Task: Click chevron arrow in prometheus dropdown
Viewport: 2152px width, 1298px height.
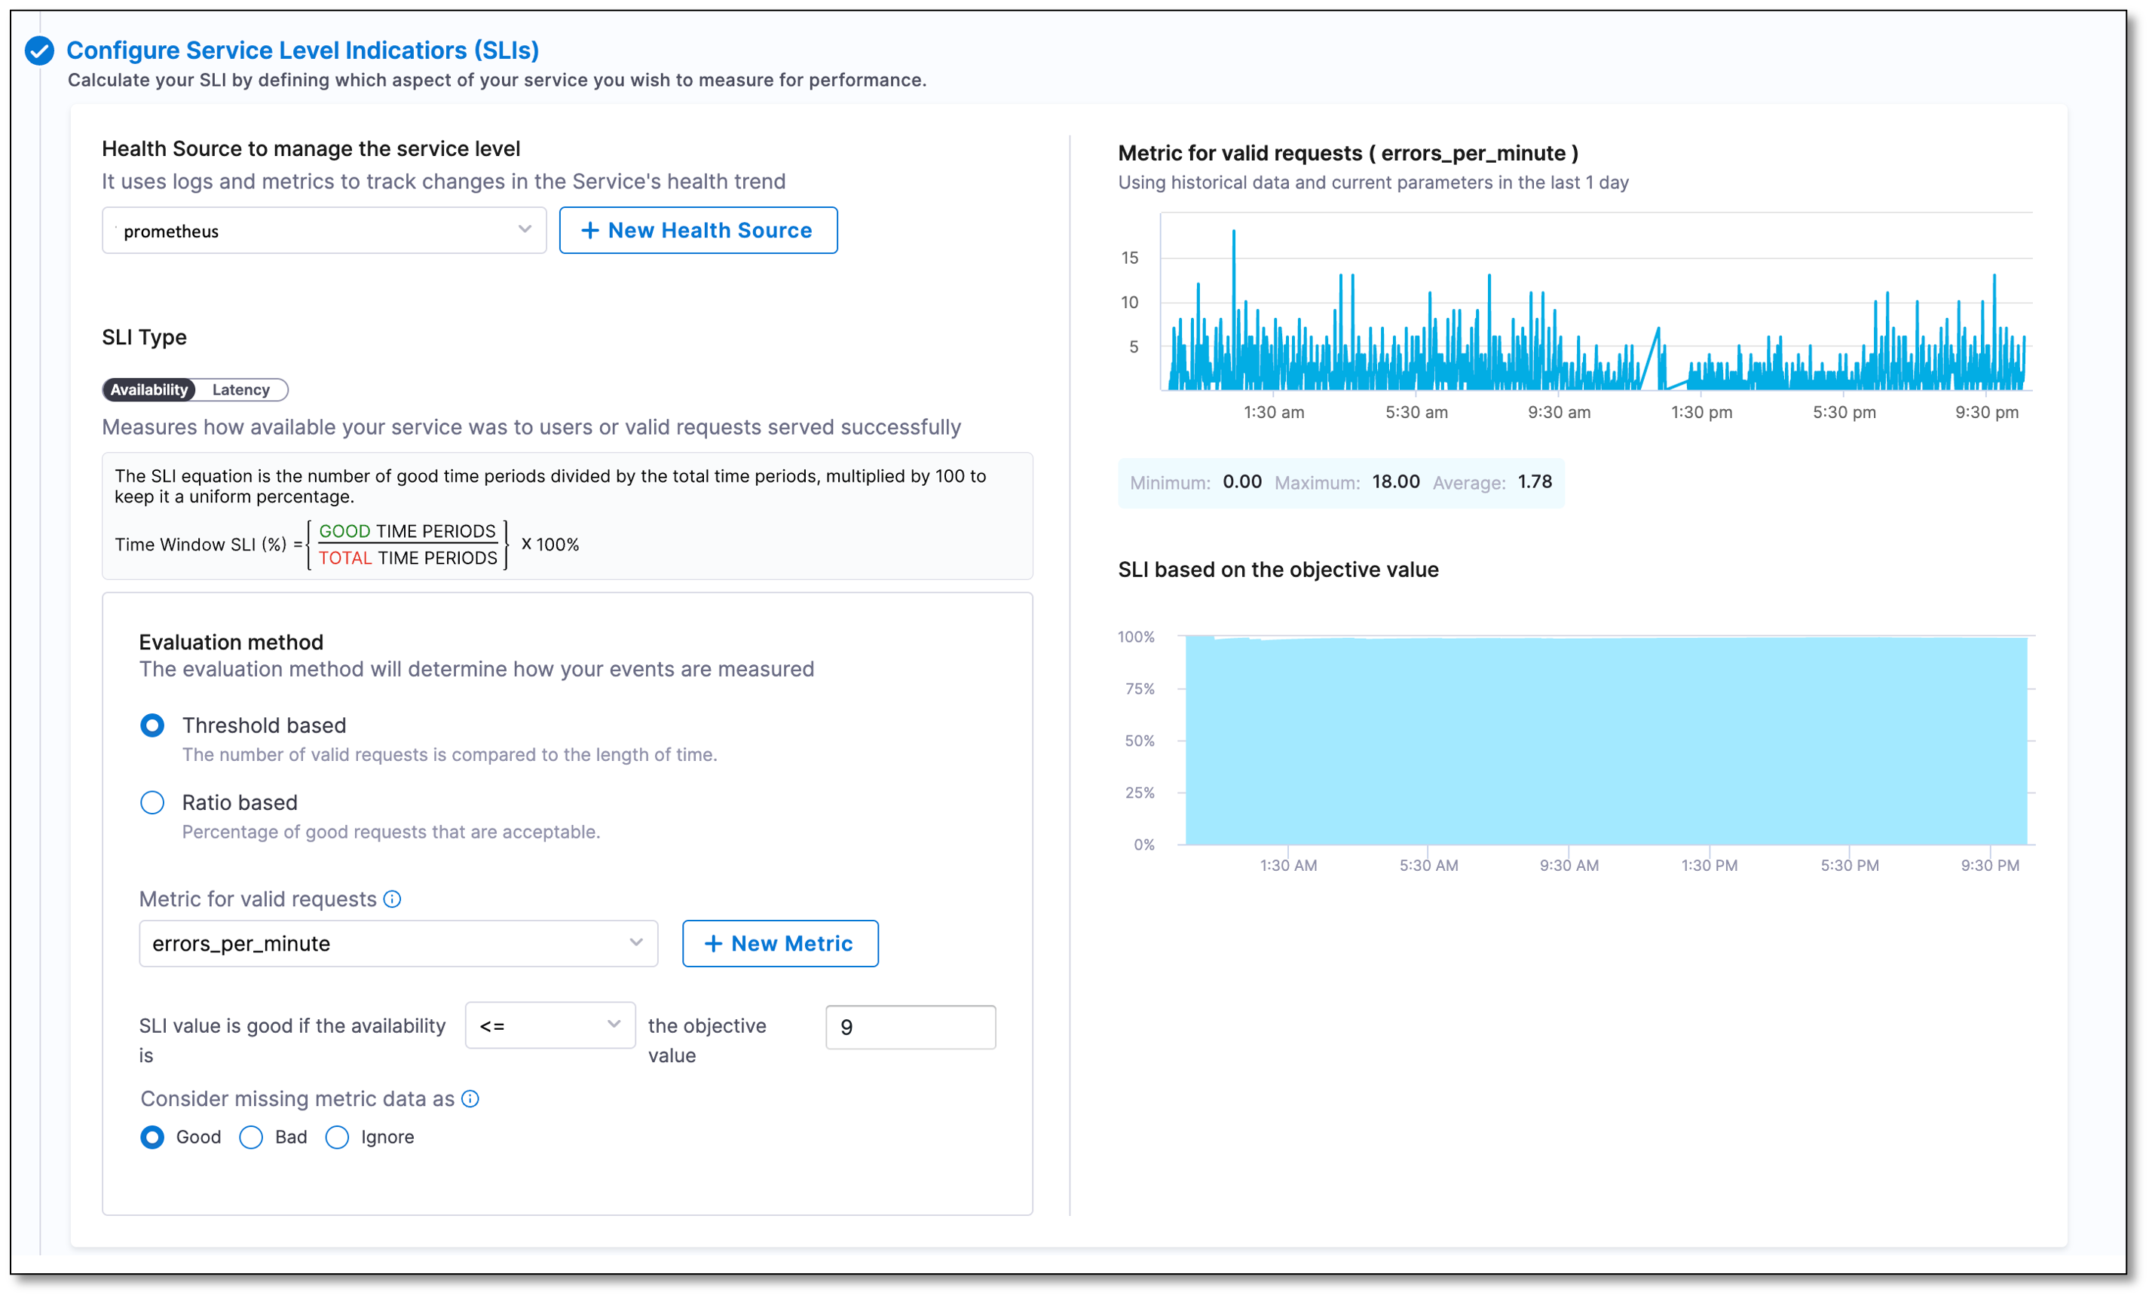Action: click(524, 230)
